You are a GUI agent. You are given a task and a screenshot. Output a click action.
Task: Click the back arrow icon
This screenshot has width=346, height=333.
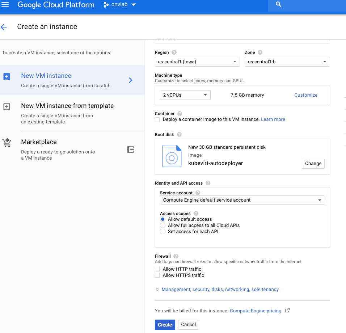click(4, 27)
